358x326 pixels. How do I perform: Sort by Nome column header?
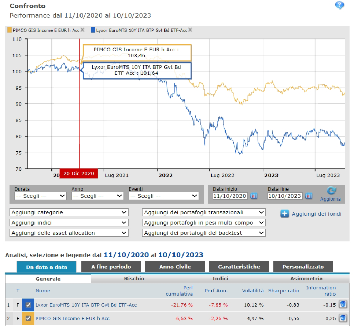tap(43, 290)
